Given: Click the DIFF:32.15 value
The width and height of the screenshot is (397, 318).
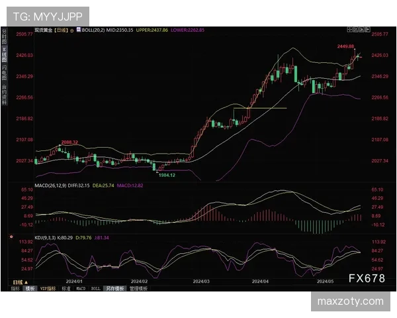Looking at the screenshot, I should [x=79, y=185].
